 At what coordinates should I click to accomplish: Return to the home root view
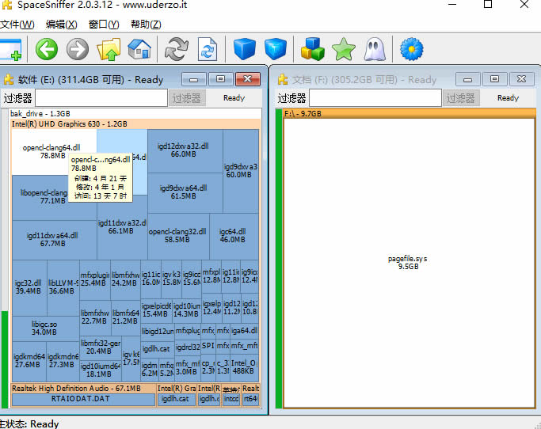click(139, 50)
